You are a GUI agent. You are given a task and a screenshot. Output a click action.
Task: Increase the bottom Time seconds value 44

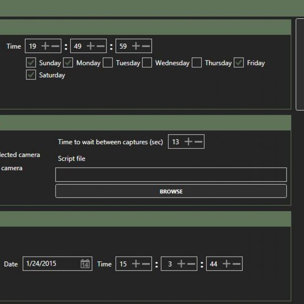click(x=227, y=264)
